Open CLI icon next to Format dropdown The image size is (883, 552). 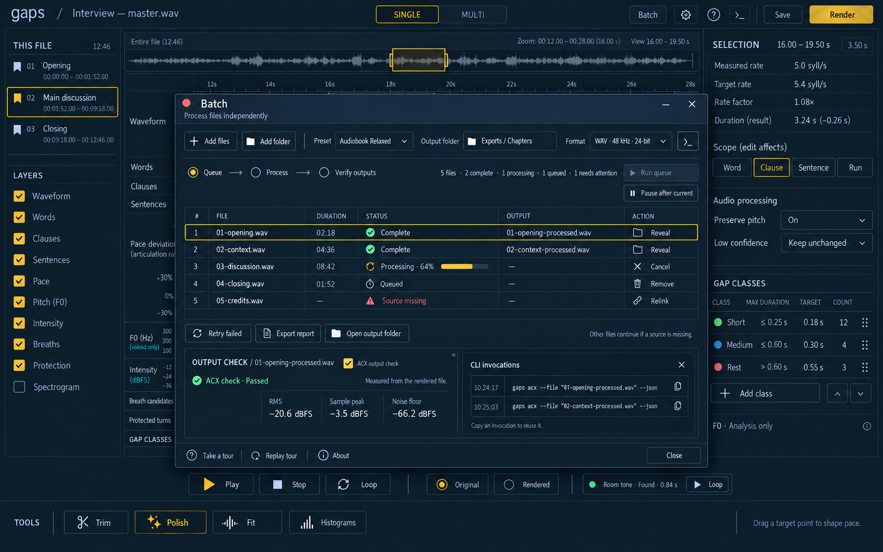[x=688, y=141]
